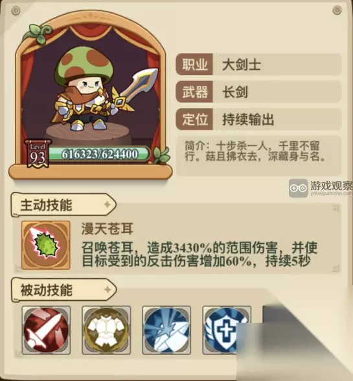Click the top-left rivet on the panel
Viewport: 353px width, 381px height.
(16, 10)
